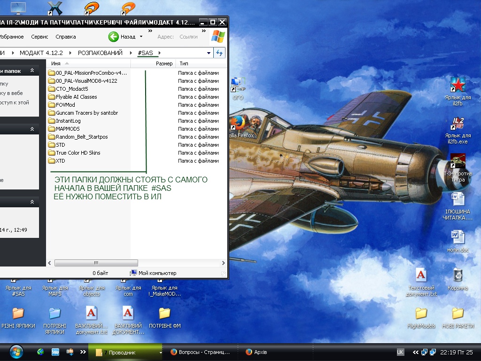Viewport: 481px width, 361px height.
Task: Open the Back history dropdown arrow
Action: (141, 37)
